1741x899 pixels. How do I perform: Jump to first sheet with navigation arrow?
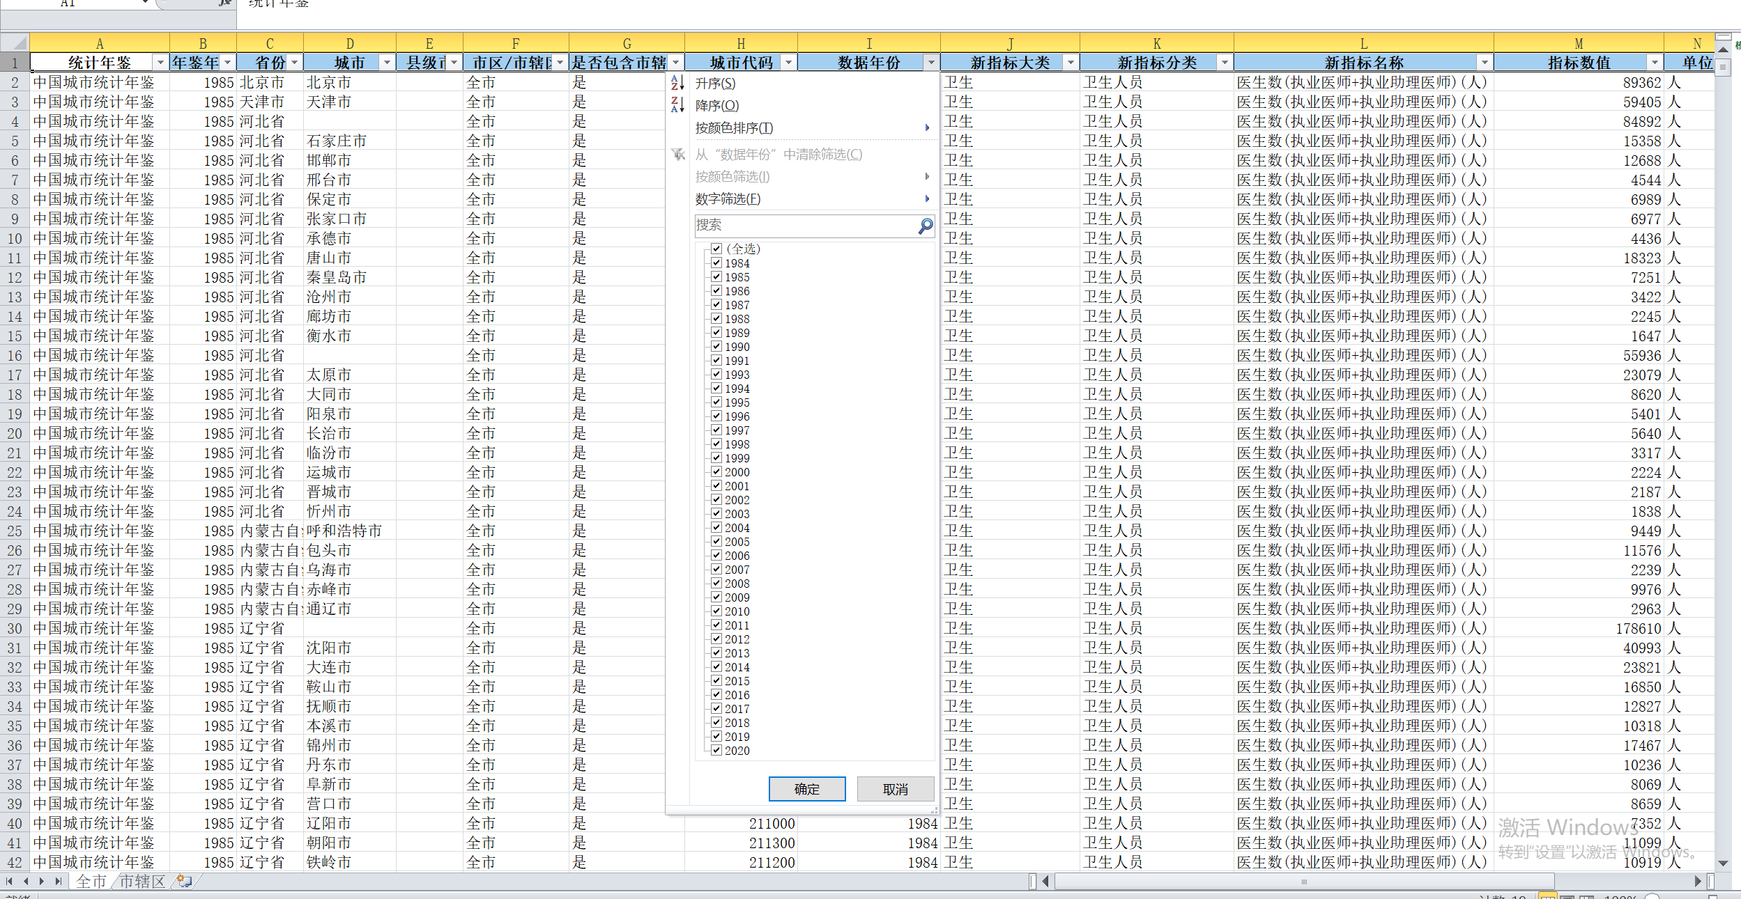(x=9, y=881)
